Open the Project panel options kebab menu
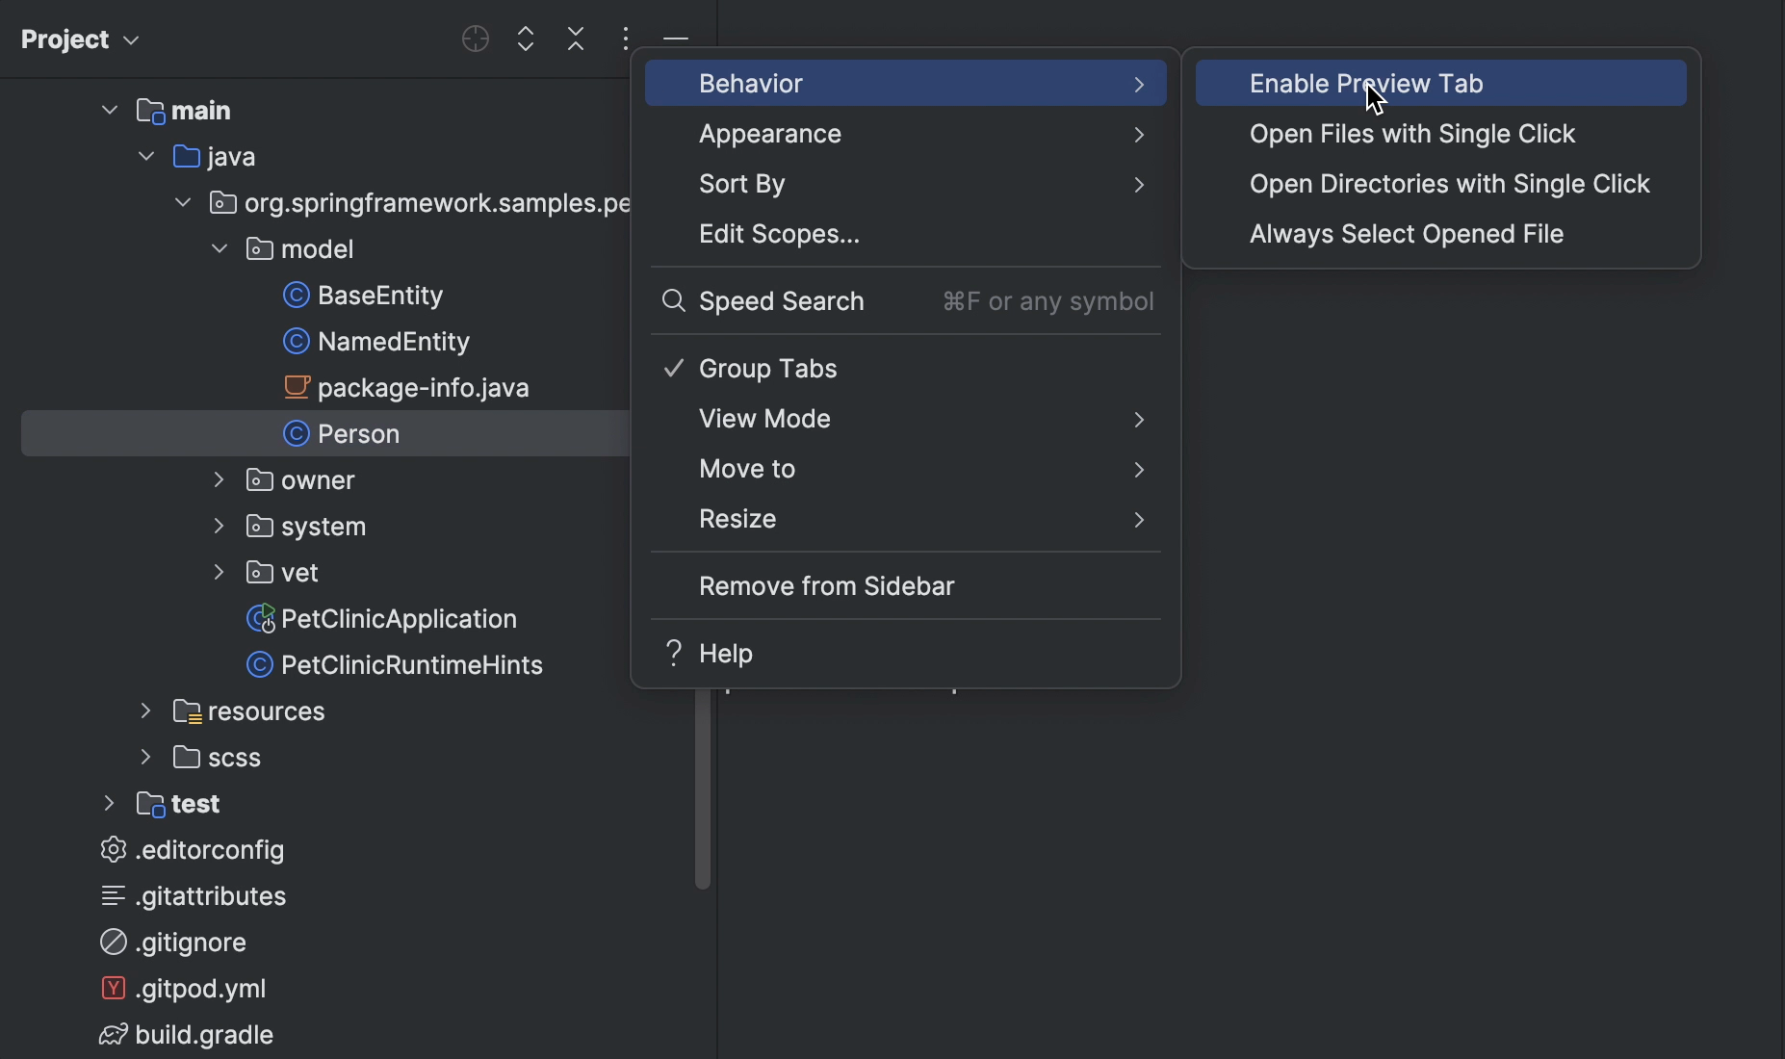This screenshot has height=1059, width=1785. [626, 39]
